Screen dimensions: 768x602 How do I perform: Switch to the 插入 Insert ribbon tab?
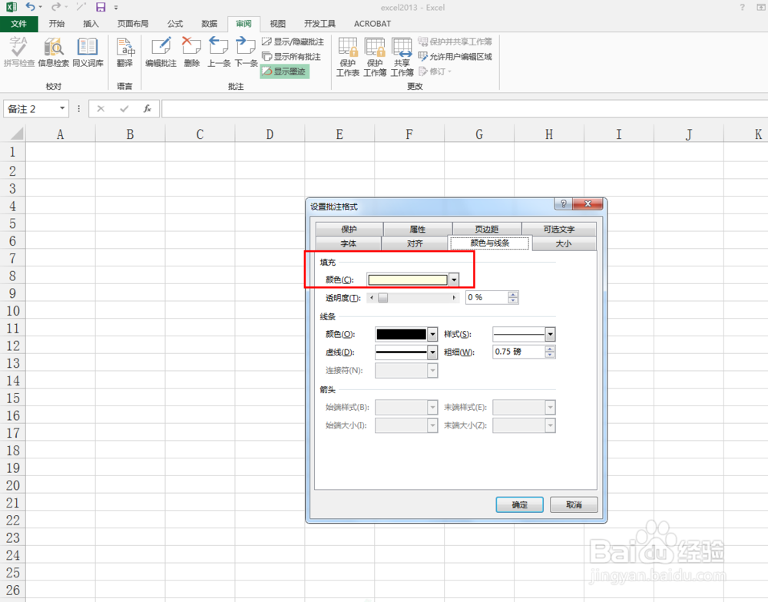pyautogui.click(x=91, y=24)
